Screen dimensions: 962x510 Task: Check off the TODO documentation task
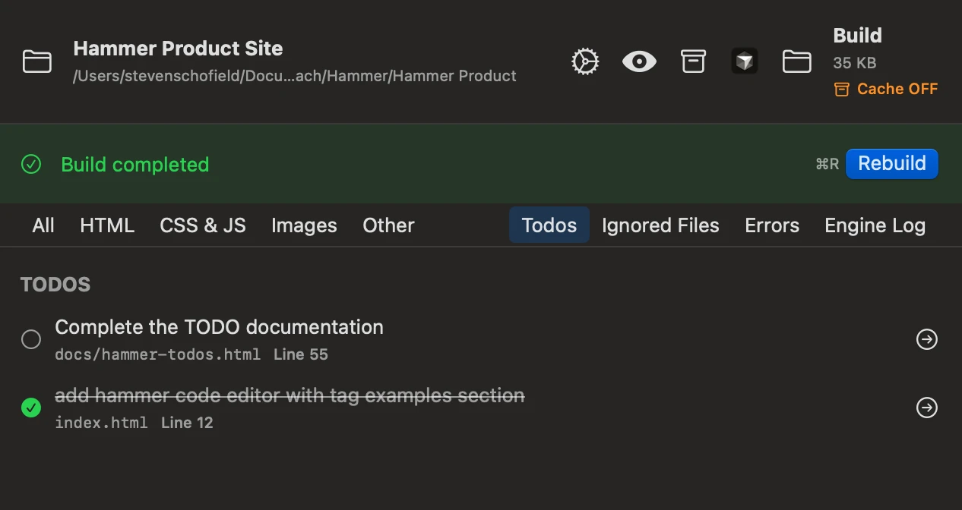pos(31,339)
